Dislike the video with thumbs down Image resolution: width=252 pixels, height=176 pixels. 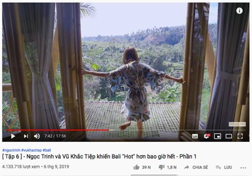(168, 167)
